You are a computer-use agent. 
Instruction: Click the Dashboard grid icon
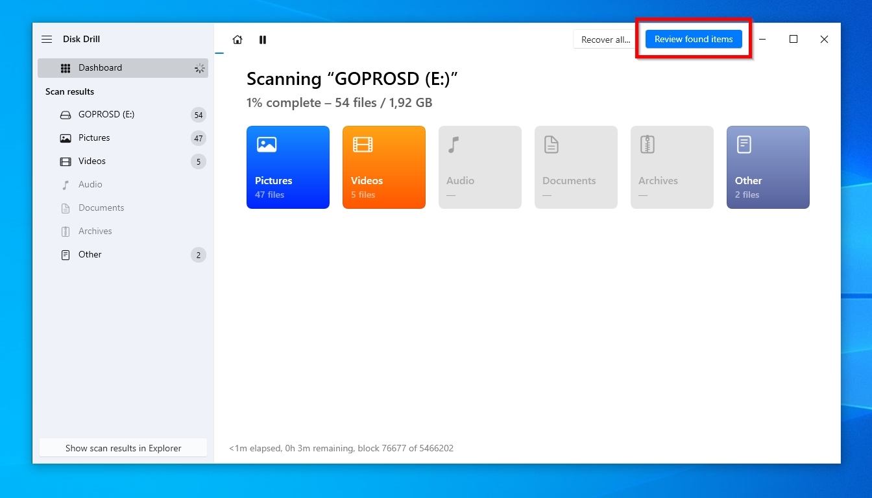[66, 68]
